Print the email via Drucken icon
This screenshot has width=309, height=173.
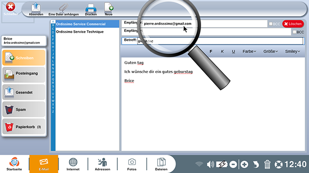91,9
